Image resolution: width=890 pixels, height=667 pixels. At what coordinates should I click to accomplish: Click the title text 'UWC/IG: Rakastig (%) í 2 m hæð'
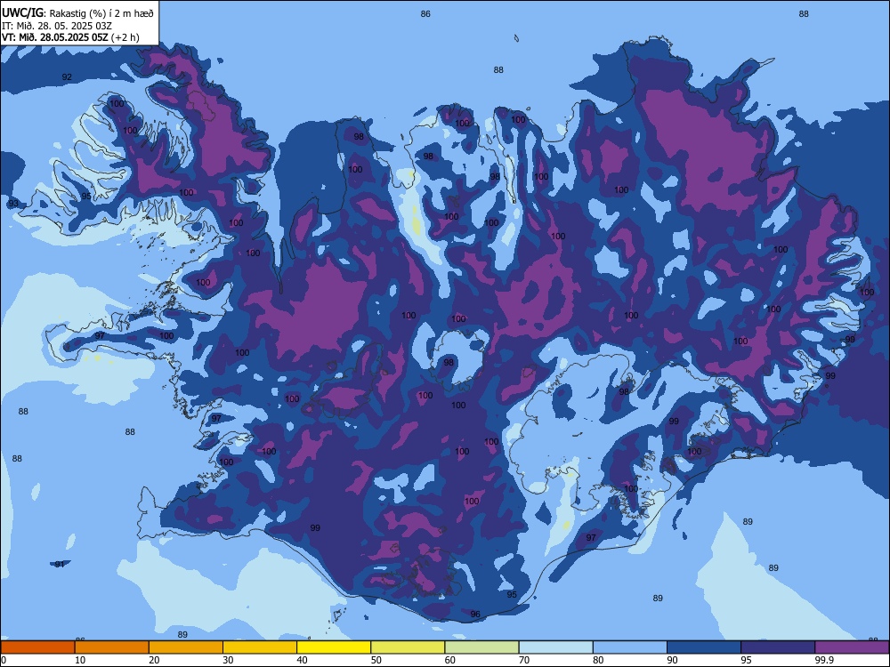click(x=77, y=13)
